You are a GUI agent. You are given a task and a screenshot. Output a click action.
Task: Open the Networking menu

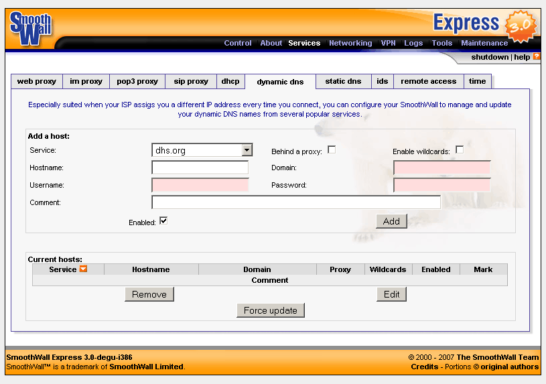click(350, 43)
